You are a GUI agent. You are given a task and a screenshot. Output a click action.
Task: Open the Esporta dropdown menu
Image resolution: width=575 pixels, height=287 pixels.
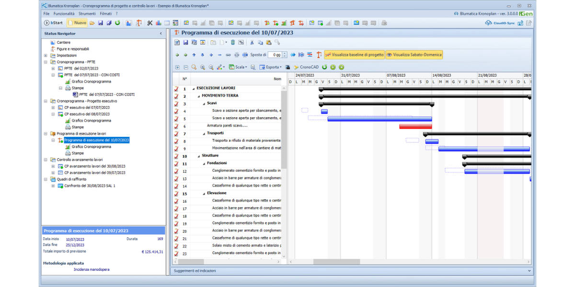tap(271, 67)
